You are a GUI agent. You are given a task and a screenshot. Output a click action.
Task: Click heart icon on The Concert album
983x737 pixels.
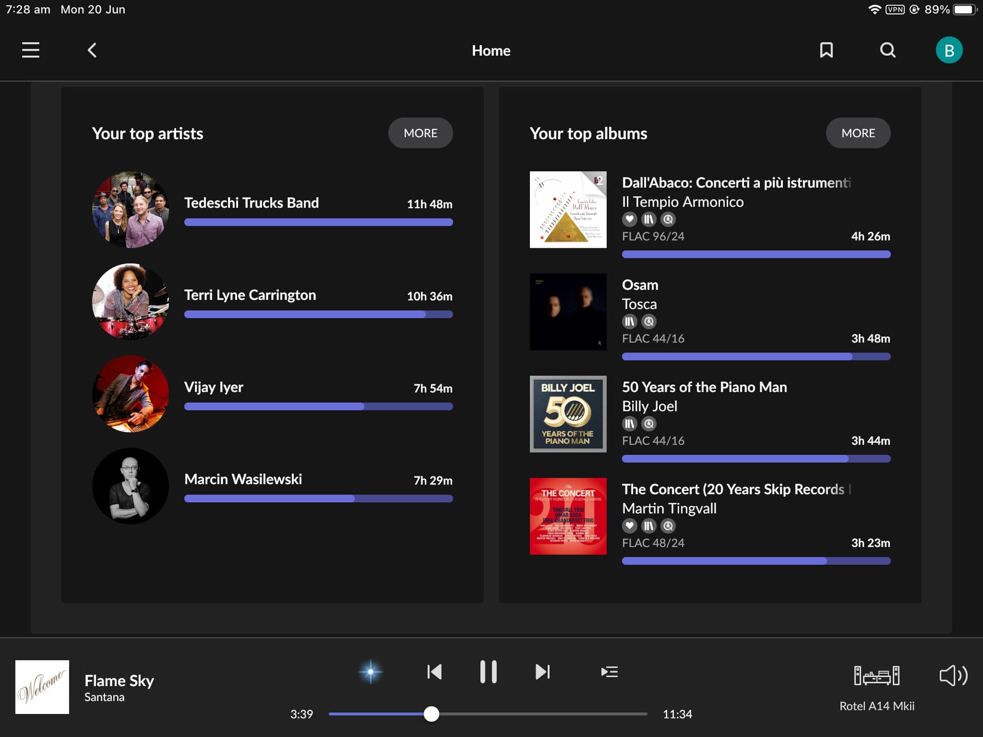pos(630,526)
